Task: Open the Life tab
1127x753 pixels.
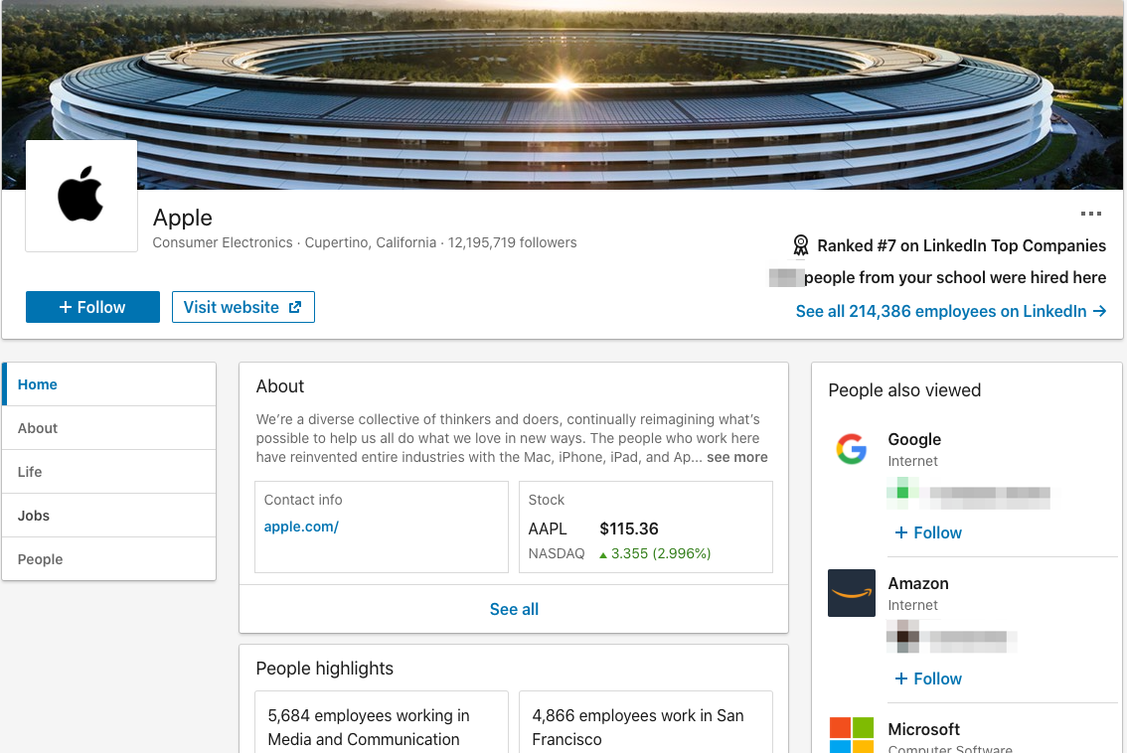Action: pyautogui.click(x=109, y=472)
